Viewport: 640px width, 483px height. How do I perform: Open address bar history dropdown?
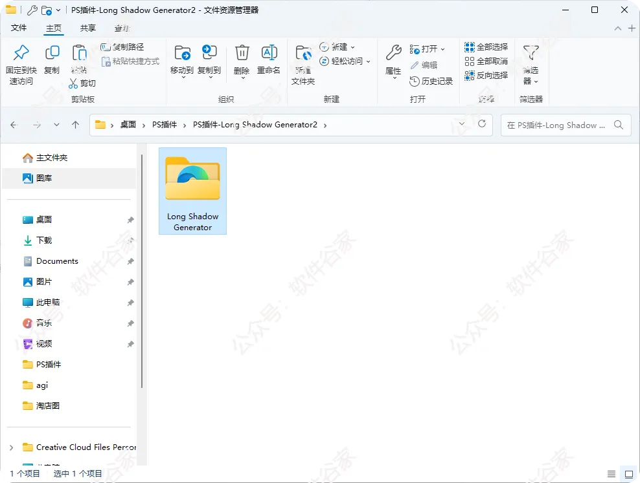tap(462, 123)
